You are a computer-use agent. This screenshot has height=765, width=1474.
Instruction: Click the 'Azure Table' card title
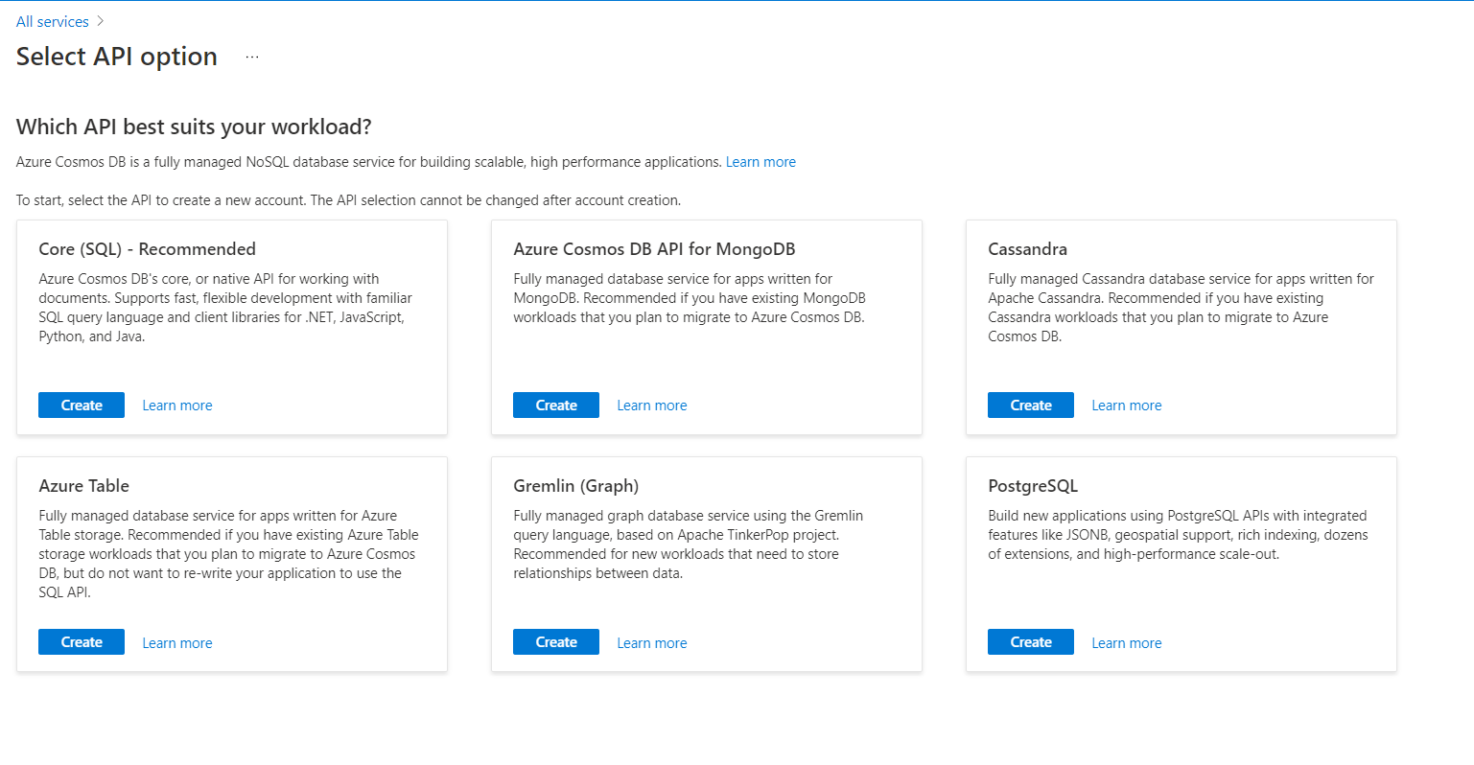coord(84,486)
